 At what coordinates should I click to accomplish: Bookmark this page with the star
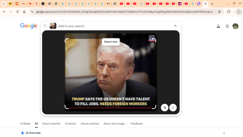219,12
